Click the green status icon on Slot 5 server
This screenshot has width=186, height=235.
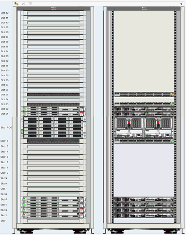pos(24,200)
